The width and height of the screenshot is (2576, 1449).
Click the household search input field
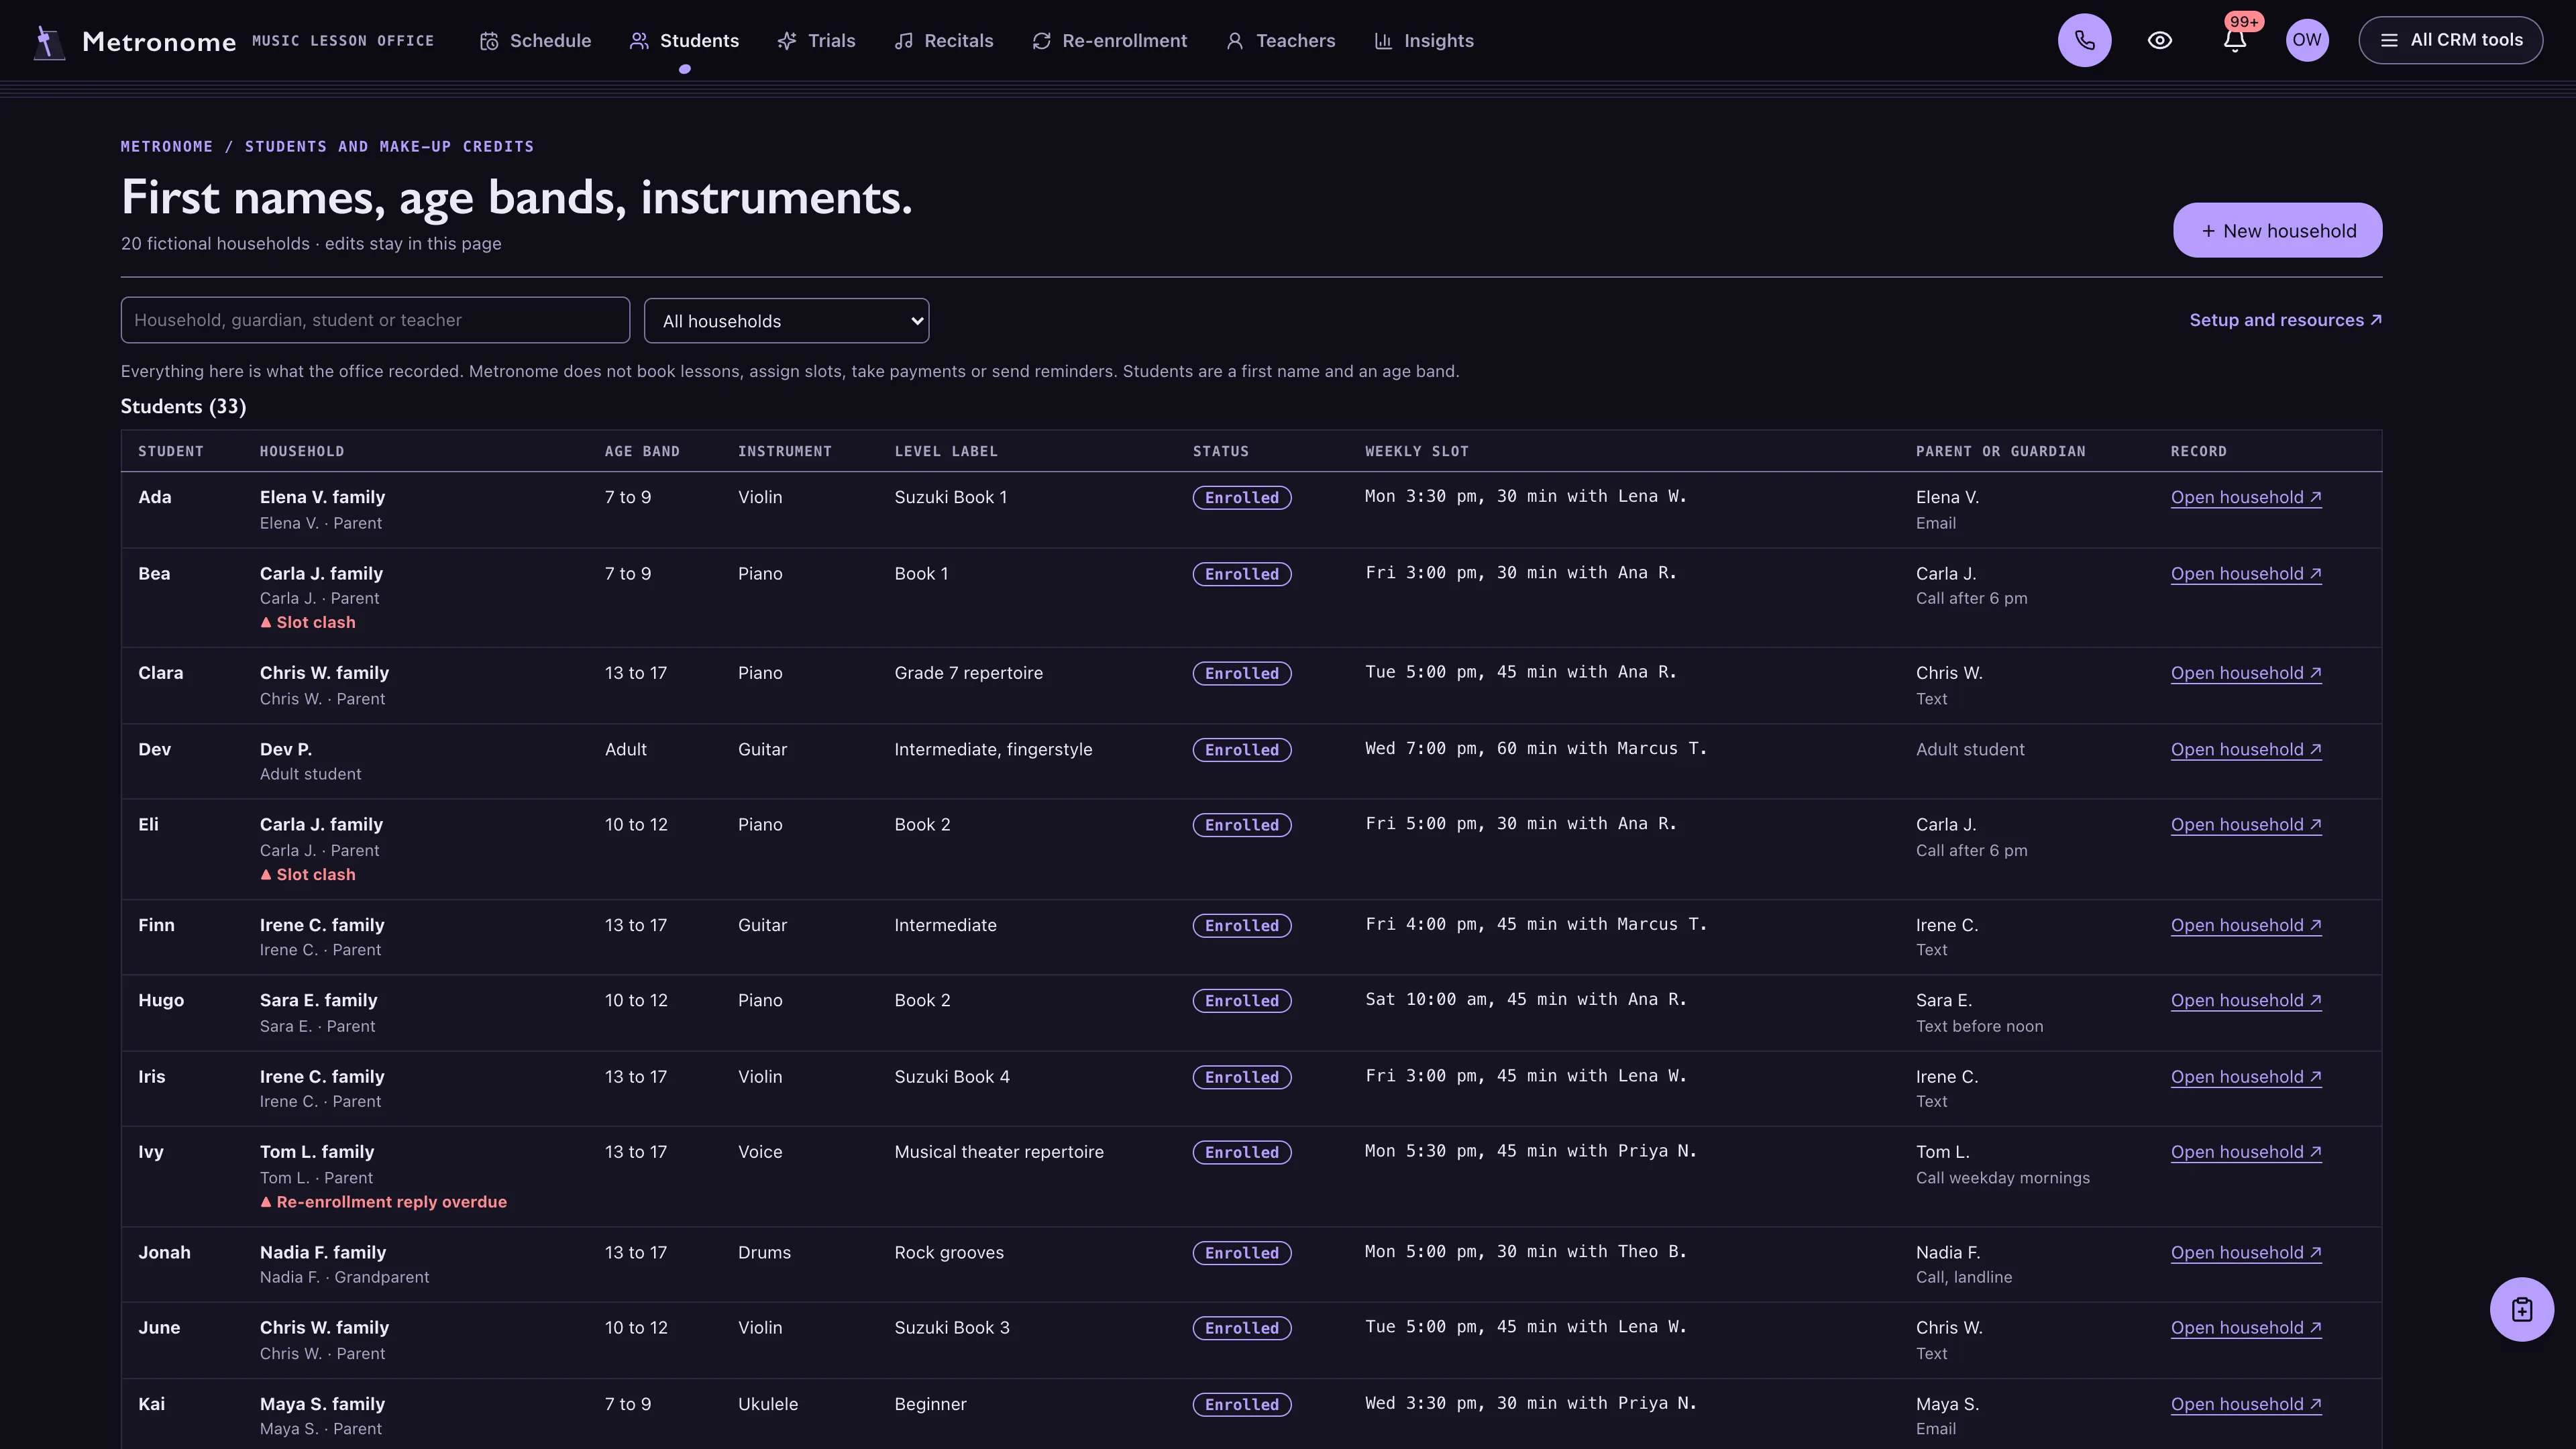pos(375,320)
